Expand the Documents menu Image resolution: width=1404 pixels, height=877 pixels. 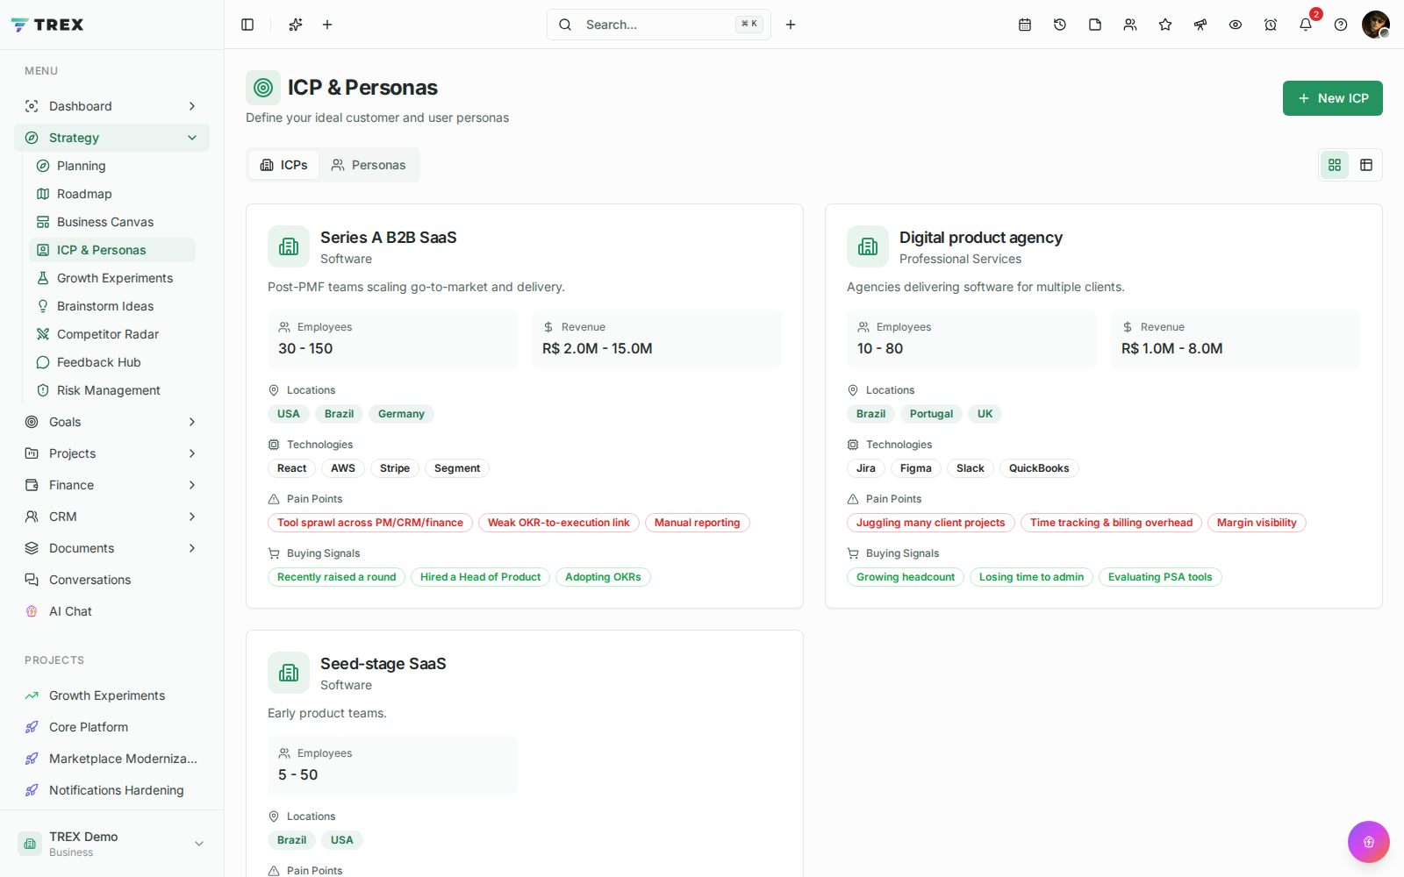pos(111,548)
